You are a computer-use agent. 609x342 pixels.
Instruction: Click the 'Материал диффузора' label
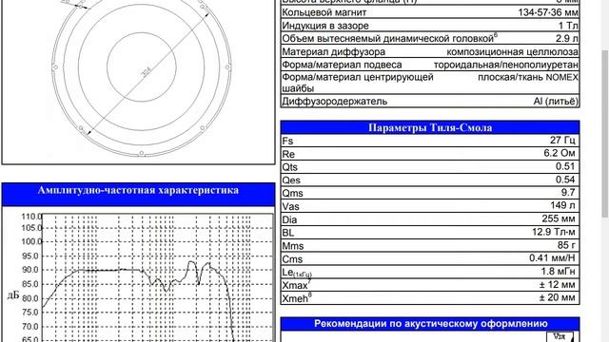(x=334, y=51)
